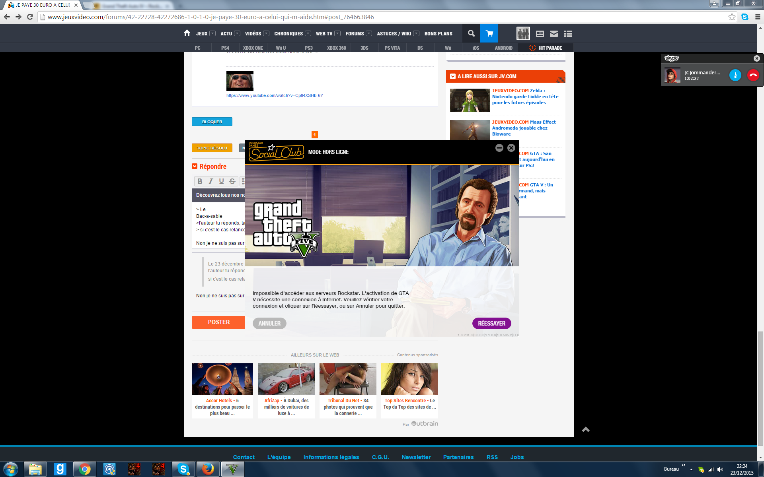Screen dimensions: 764x477
Task: Expand the JEUX dropdown arrow
Action: point(212,33)
